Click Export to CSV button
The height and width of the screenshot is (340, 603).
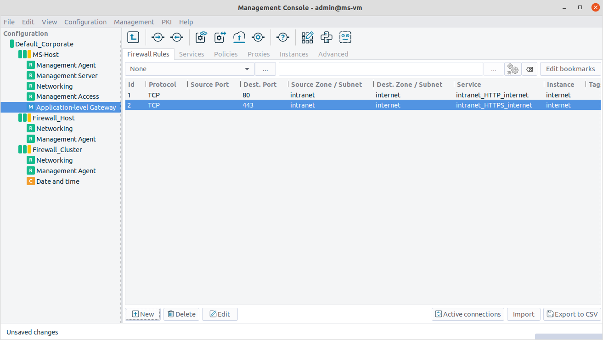[x=572, y=314]
